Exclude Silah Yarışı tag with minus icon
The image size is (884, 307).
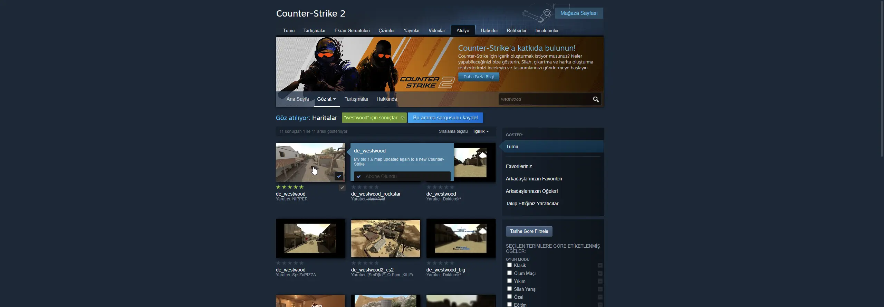click(x=600, y=289)
